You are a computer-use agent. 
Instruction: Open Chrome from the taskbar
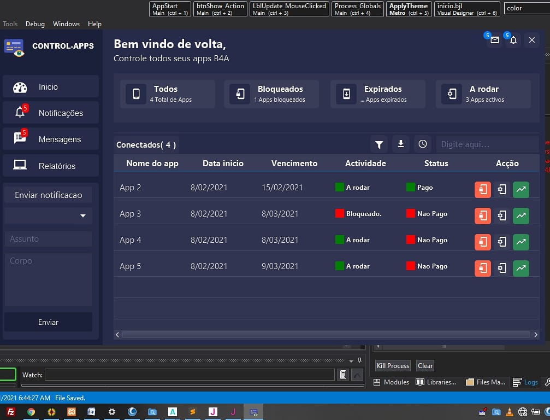pyautogui.click(x=31, y=412)
